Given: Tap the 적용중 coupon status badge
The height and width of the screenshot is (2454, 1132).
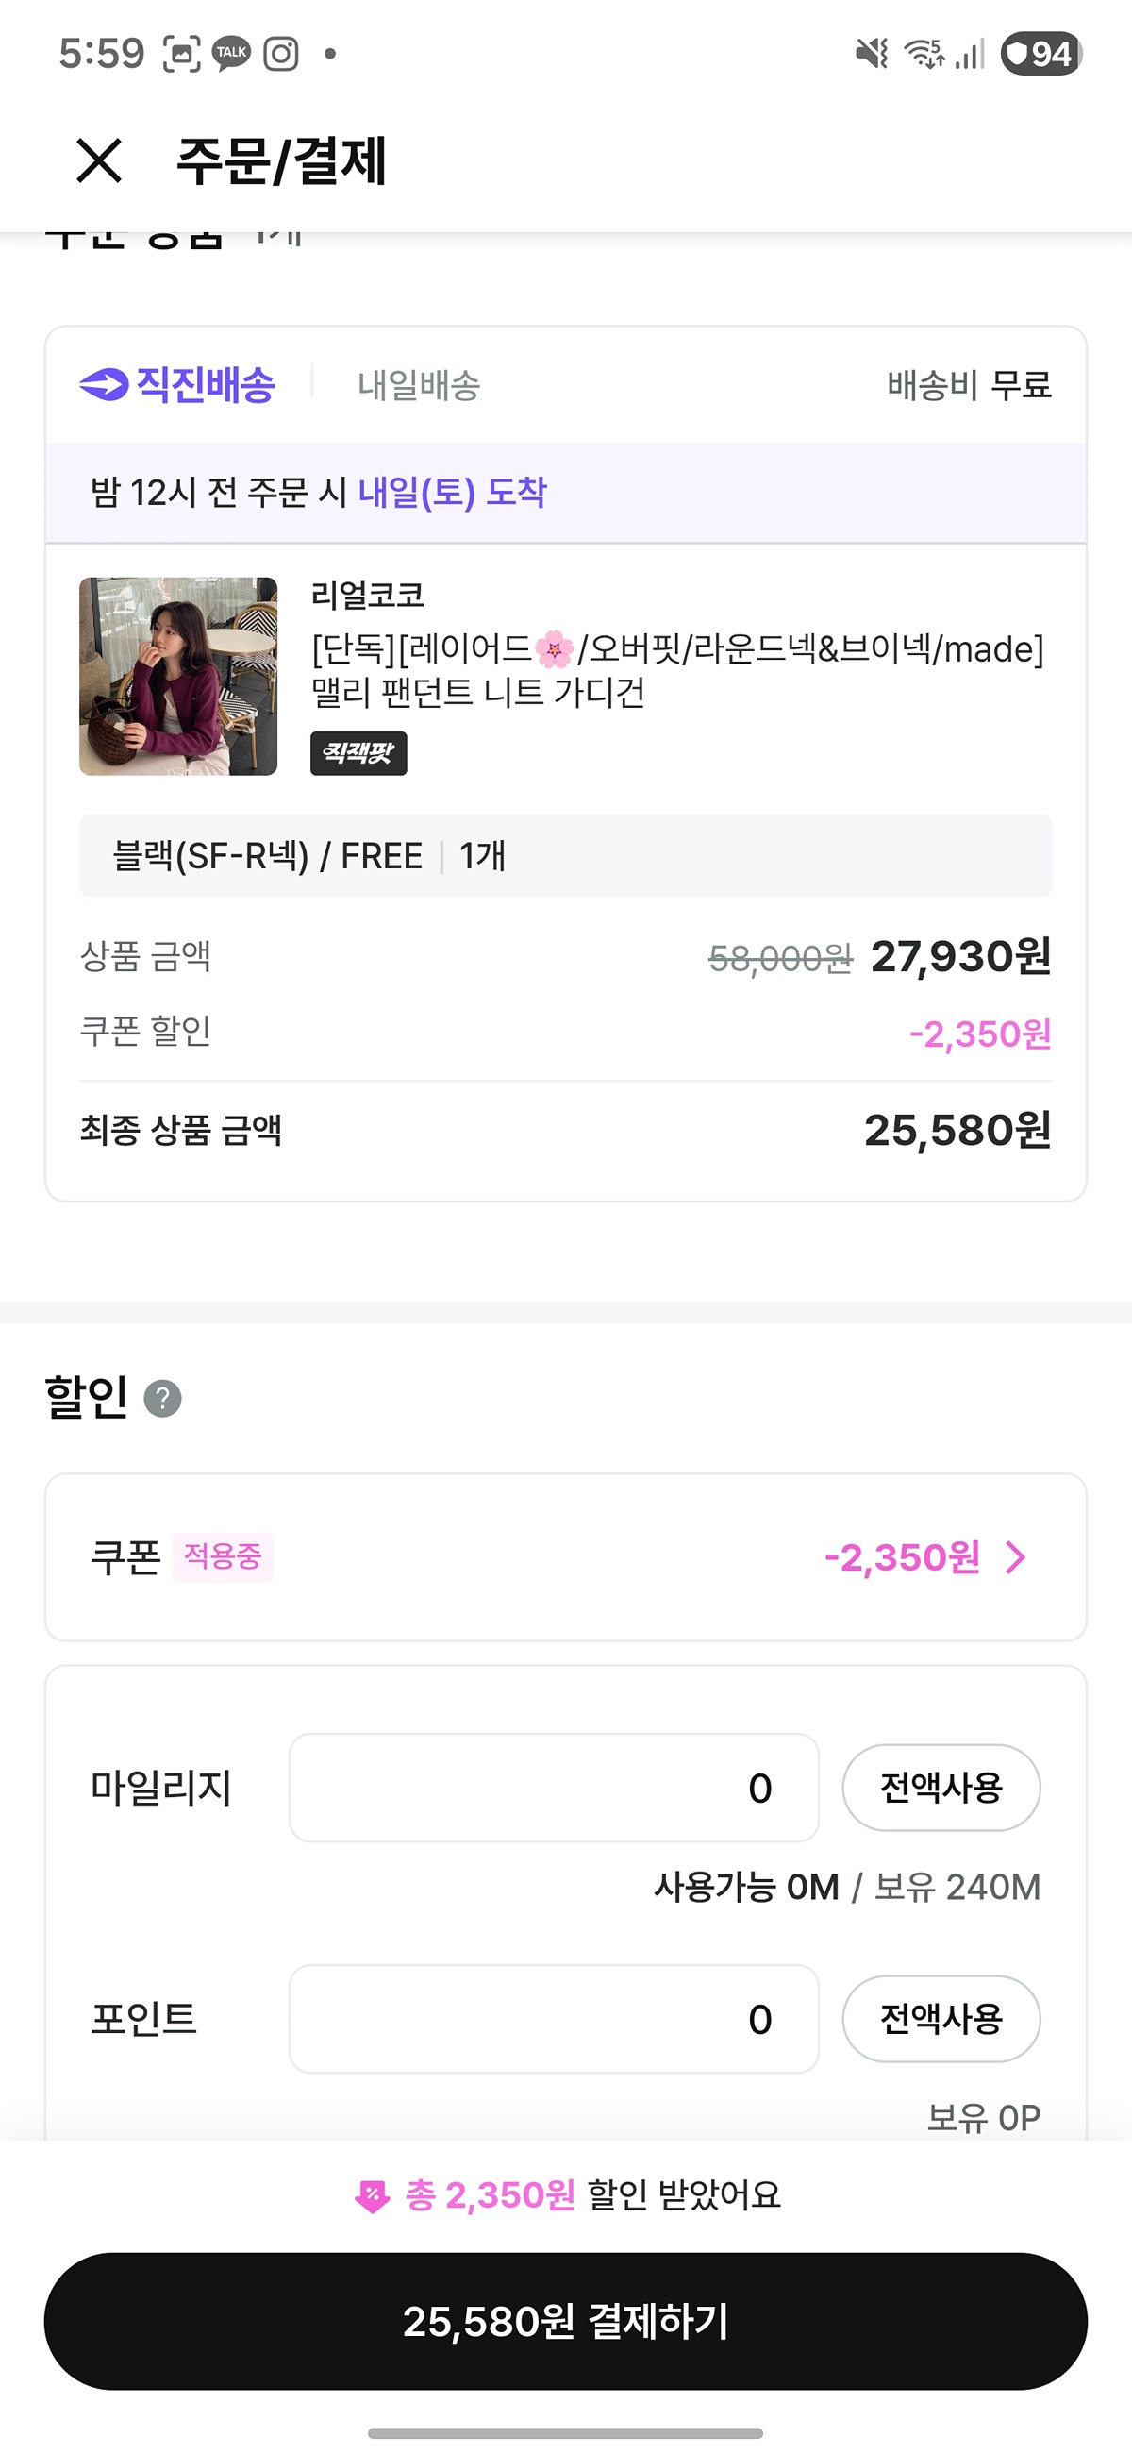Looking at the screenshot, I should (223, 1557).
